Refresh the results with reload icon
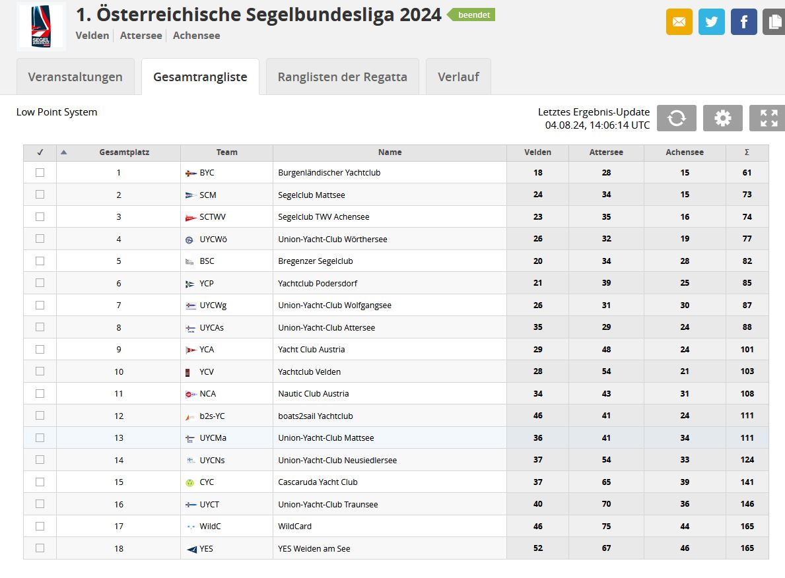 pos(676,118)
